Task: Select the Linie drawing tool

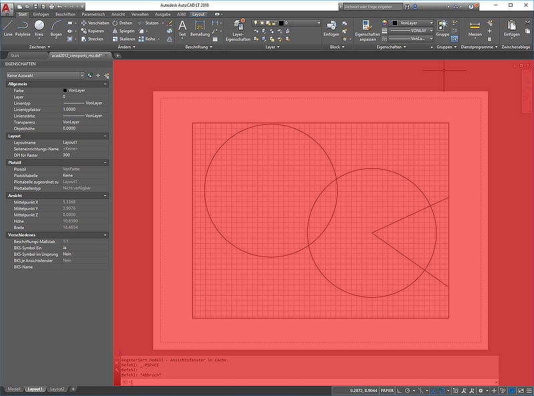Action: click(x=8, y=28)
